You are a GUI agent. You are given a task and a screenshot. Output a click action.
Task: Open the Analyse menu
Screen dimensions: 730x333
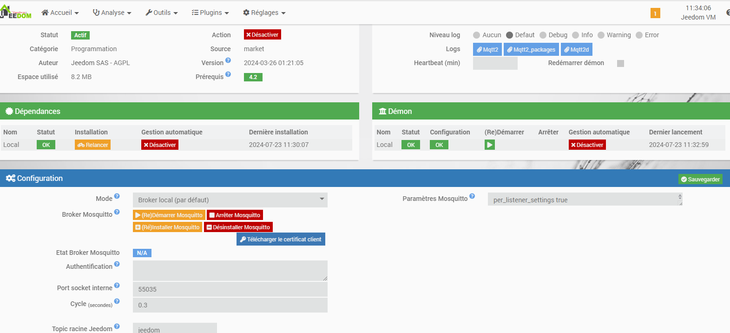point(112,13)
